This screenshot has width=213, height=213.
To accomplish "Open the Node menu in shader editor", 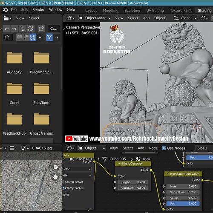I will click(x=153, y=148).
